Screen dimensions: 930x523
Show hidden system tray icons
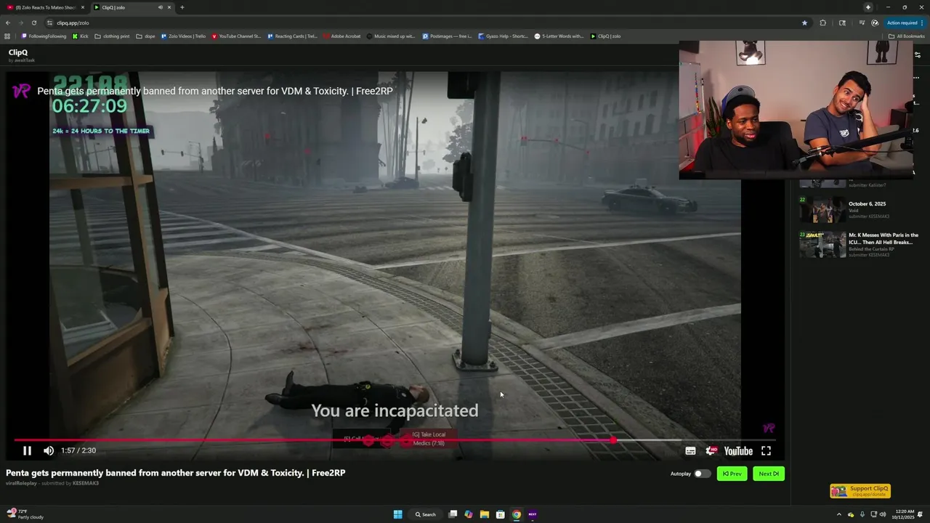[x=839, y=514]
